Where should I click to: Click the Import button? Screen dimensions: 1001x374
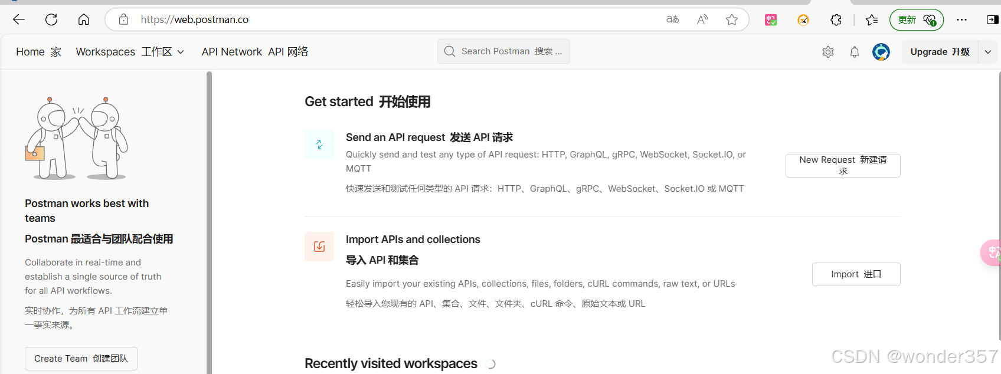[856, 274]
